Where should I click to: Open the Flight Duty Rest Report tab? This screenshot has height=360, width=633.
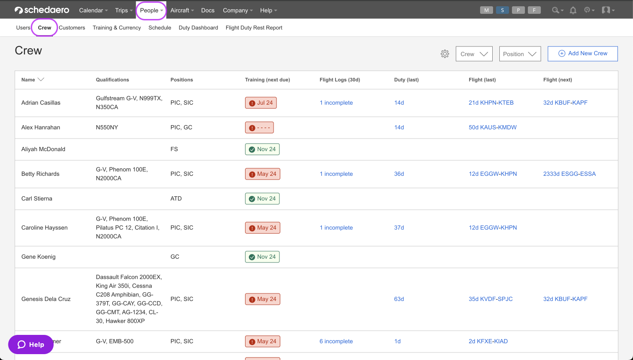[254, 28]
